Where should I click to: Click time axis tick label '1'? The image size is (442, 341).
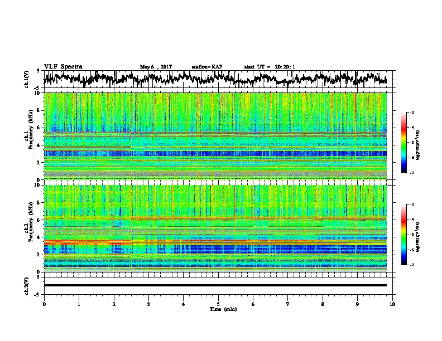(79, 304)
